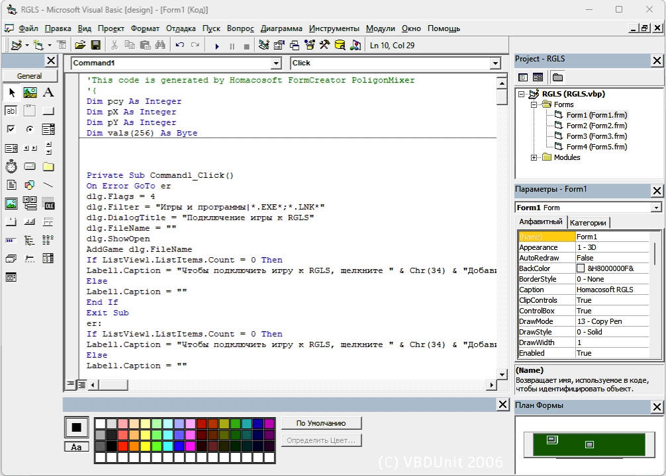Pick the Label control in the toolbox

(48, 93)
